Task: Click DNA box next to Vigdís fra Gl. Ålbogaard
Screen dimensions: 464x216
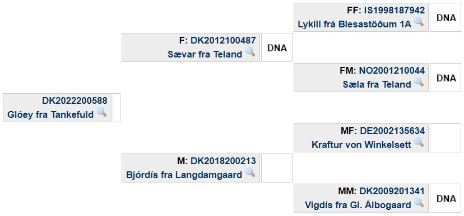Action: (446, 198)
